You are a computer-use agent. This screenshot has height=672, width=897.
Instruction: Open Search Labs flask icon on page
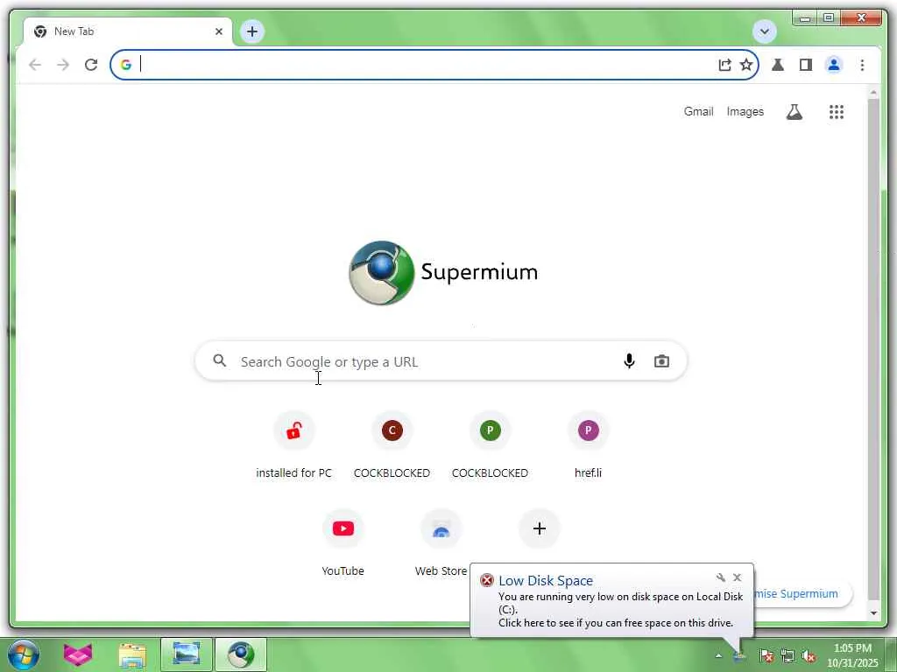[794, 111]
